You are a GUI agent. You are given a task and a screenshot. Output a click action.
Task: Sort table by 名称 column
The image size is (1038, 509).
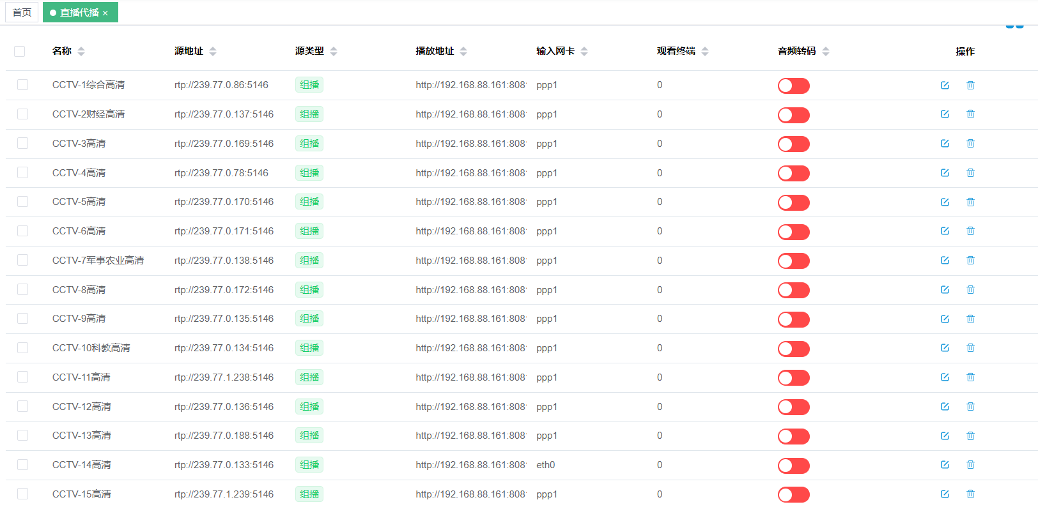[81, 51]
